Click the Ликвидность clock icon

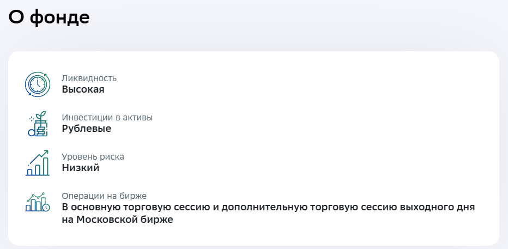tap(38, 84)
